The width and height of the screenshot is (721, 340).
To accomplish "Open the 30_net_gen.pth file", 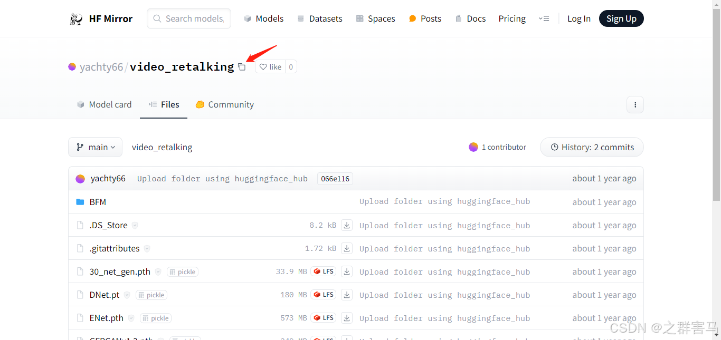I will click(x=120, y=271).
